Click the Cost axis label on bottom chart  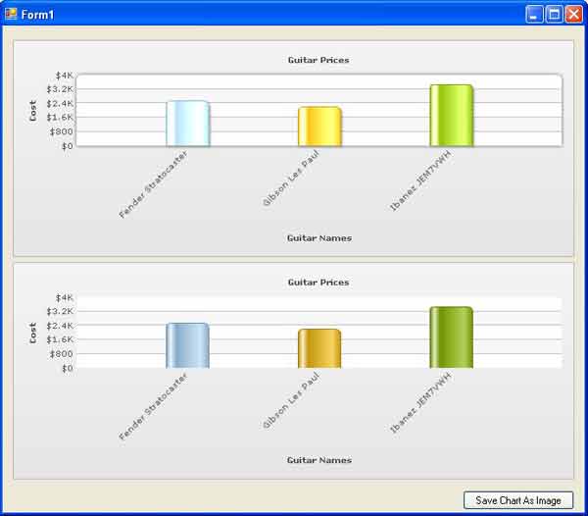(x=33, y=333)
